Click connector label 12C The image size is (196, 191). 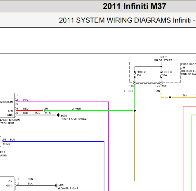158,86
